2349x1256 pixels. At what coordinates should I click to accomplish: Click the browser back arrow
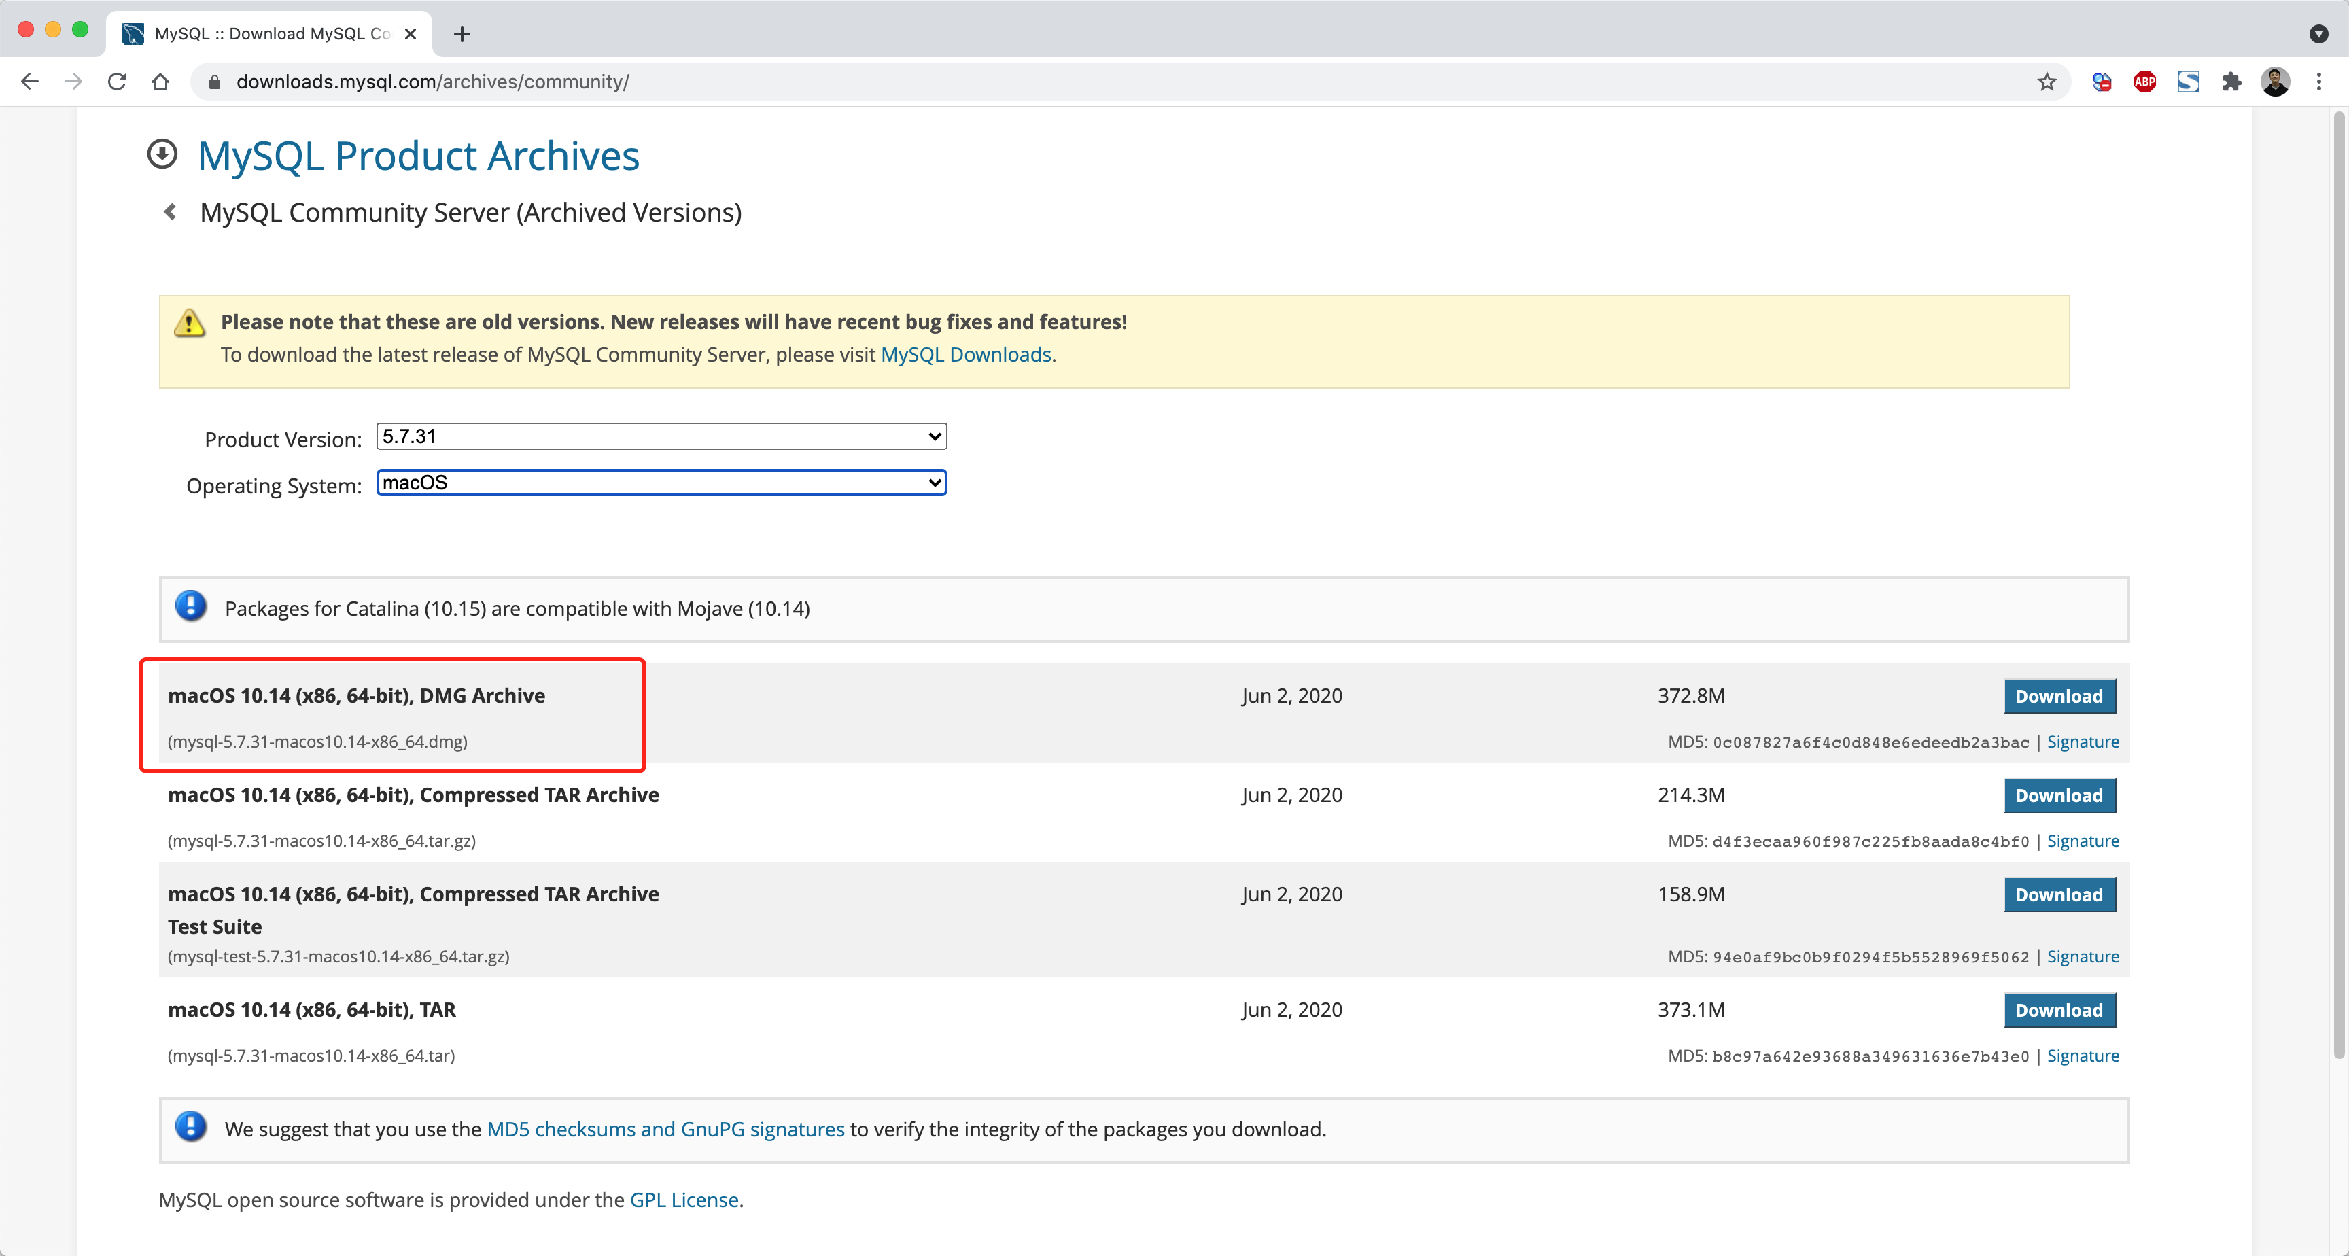coord(29,82)
